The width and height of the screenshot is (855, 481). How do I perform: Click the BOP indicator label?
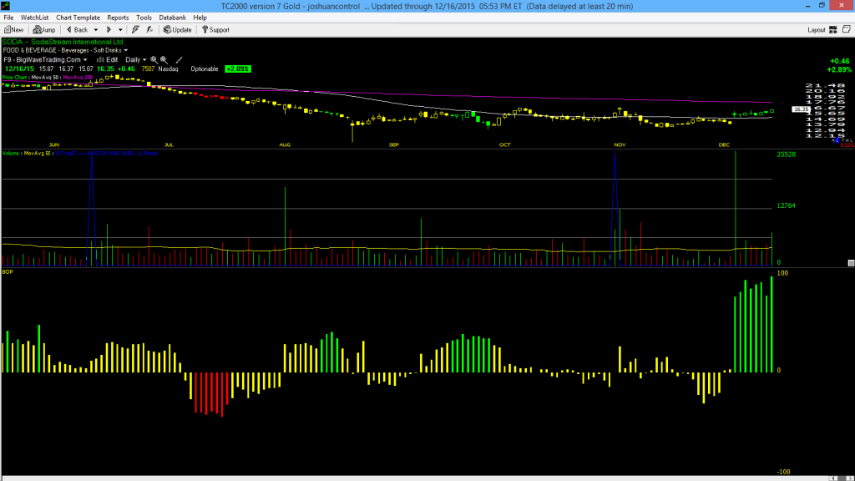pos(8,271)
